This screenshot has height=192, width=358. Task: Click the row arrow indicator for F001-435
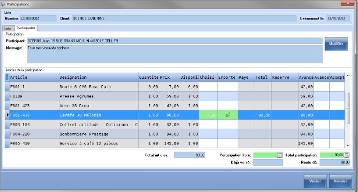coord(7,115)
